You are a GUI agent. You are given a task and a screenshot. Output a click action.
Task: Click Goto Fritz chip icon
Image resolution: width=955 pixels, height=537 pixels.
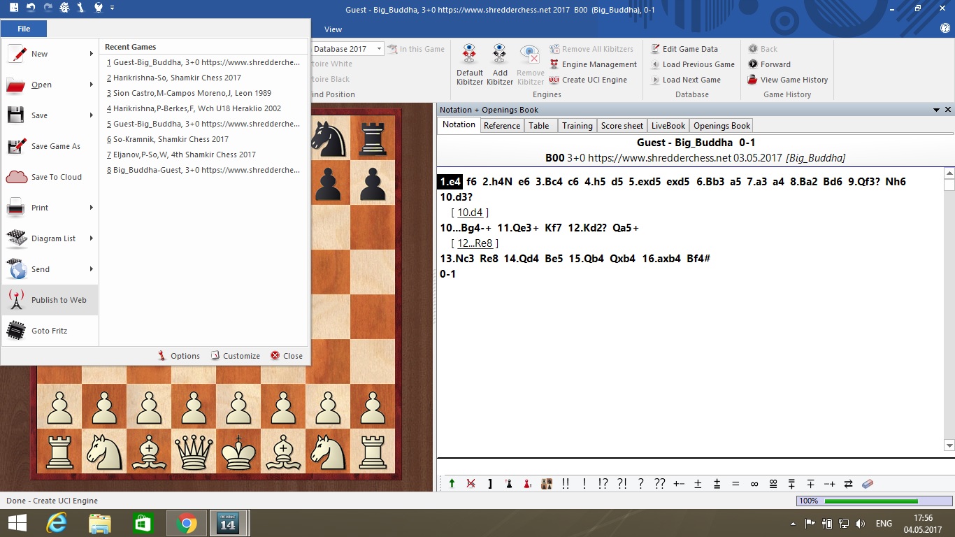(x=16, y=331)
